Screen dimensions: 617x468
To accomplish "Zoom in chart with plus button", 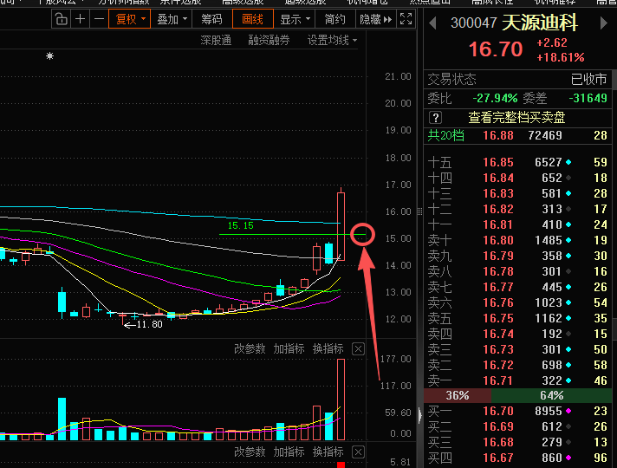I will (x=81, y=19).
